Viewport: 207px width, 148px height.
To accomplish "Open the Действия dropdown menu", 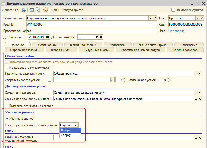I will click(x=10, y=10).
